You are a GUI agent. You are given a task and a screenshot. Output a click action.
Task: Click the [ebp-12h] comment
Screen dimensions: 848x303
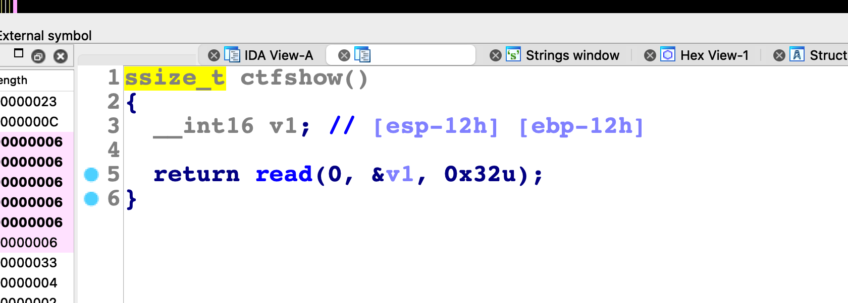pos(581,126)
